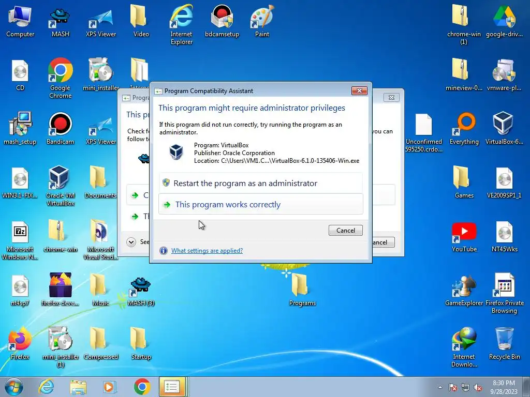Click Restart the program as an administrator

[261, 183]
